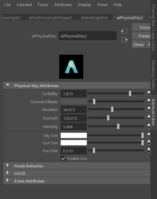The width and height of the screenshot is (157, 199).
Task: Open the Show menu in menu bar
Action: 102,5
